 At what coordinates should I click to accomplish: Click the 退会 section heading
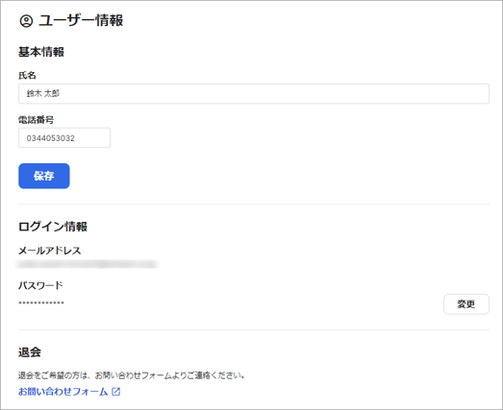click(30, 352)
